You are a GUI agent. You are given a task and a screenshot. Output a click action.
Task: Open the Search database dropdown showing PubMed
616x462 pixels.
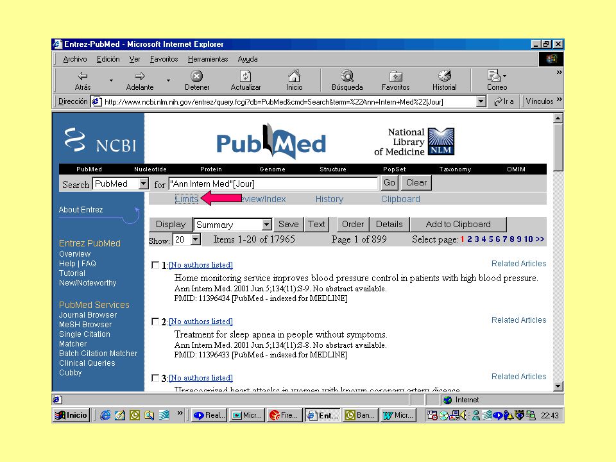tap(143, 184)
